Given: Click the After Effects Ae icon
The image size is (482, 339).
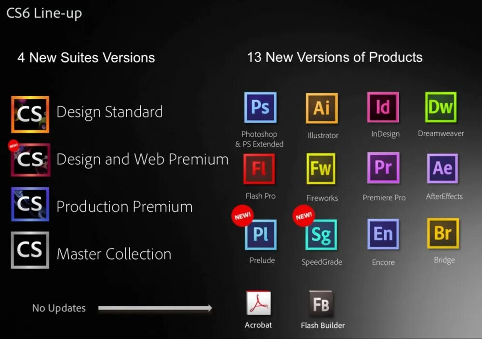Looking at the screenshot, I should pos(442,168).
